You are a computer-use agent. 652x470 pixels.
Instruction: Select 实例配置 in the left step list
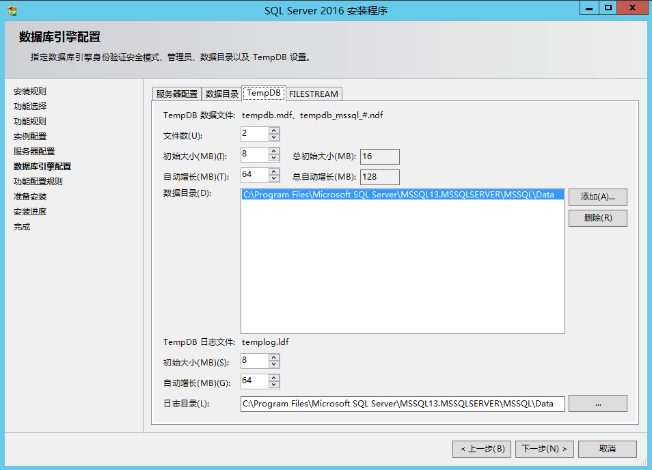[x=30, y=137]
